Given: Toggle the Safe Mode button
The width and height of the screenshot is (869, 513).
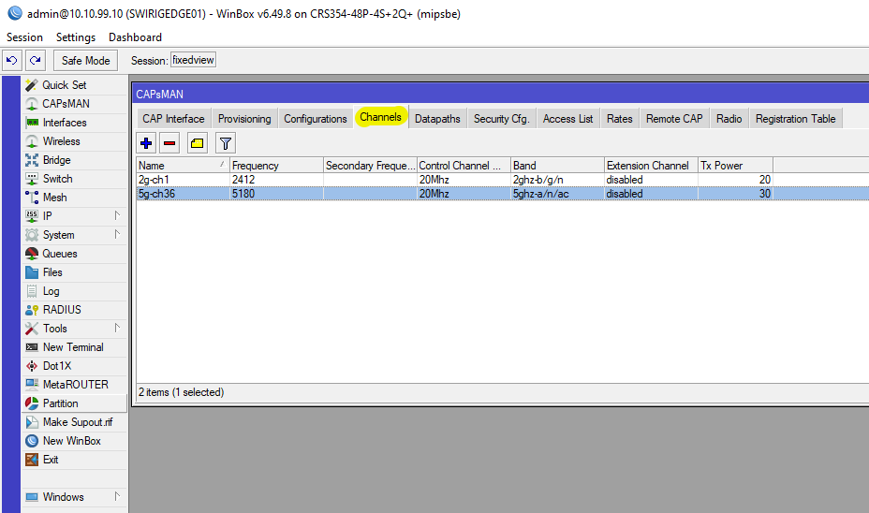Looking at the screenshot, I should [x=85, y=61].
